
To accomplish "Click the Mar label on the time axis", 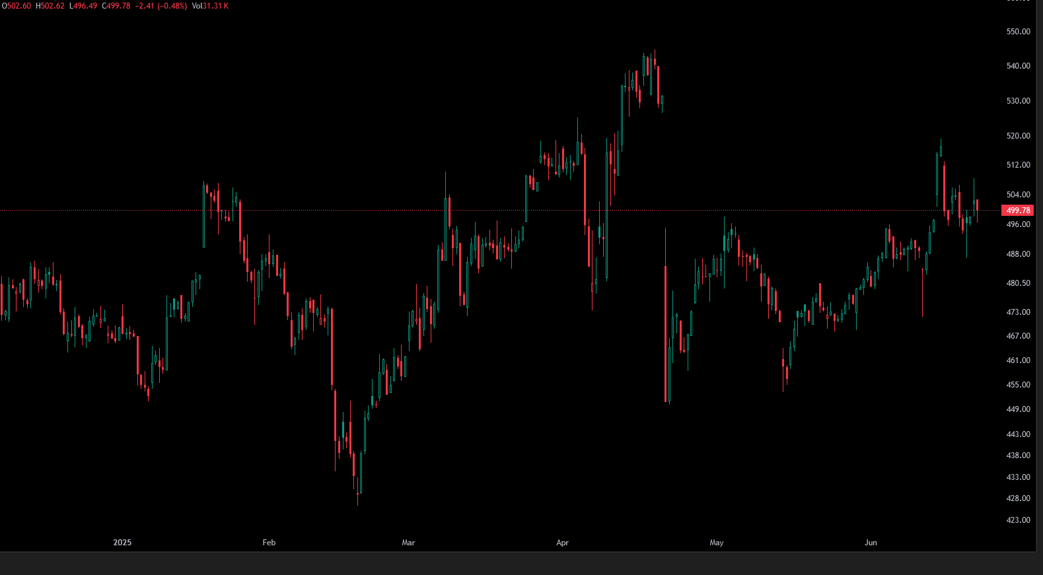I will point(408,543).
